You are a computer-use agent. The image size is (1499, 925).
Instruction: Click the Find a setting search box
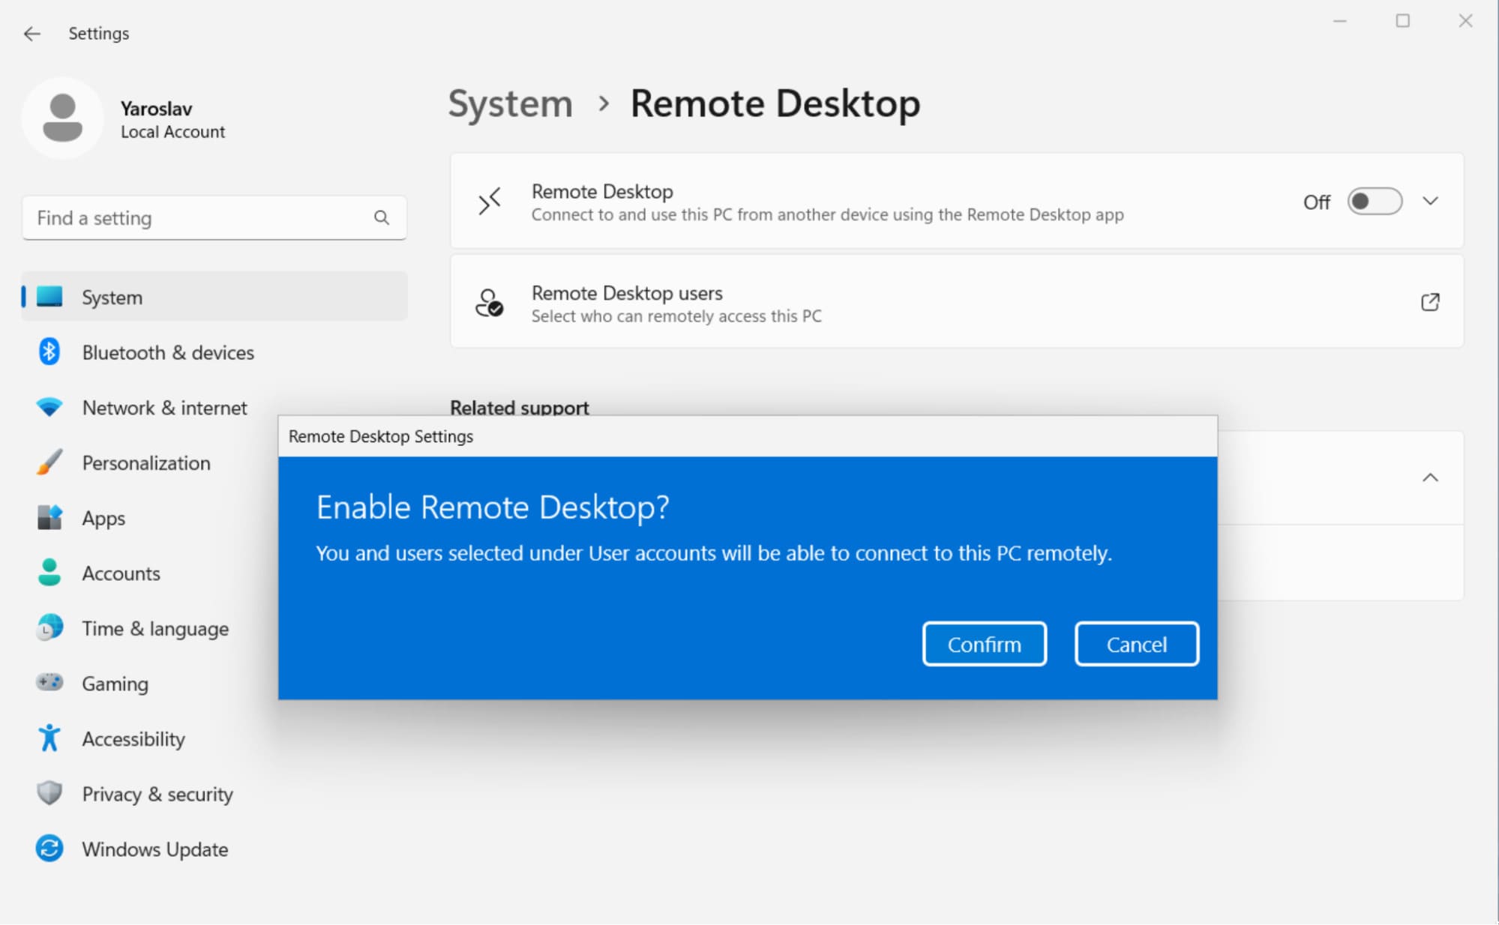pos(214,218)
